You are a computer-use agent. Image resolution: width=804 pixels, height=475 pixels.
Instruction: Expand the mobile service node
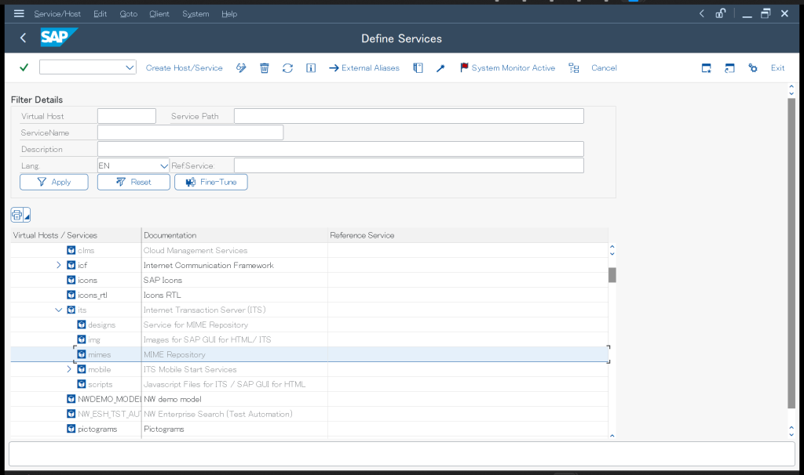tap(69, 369)
